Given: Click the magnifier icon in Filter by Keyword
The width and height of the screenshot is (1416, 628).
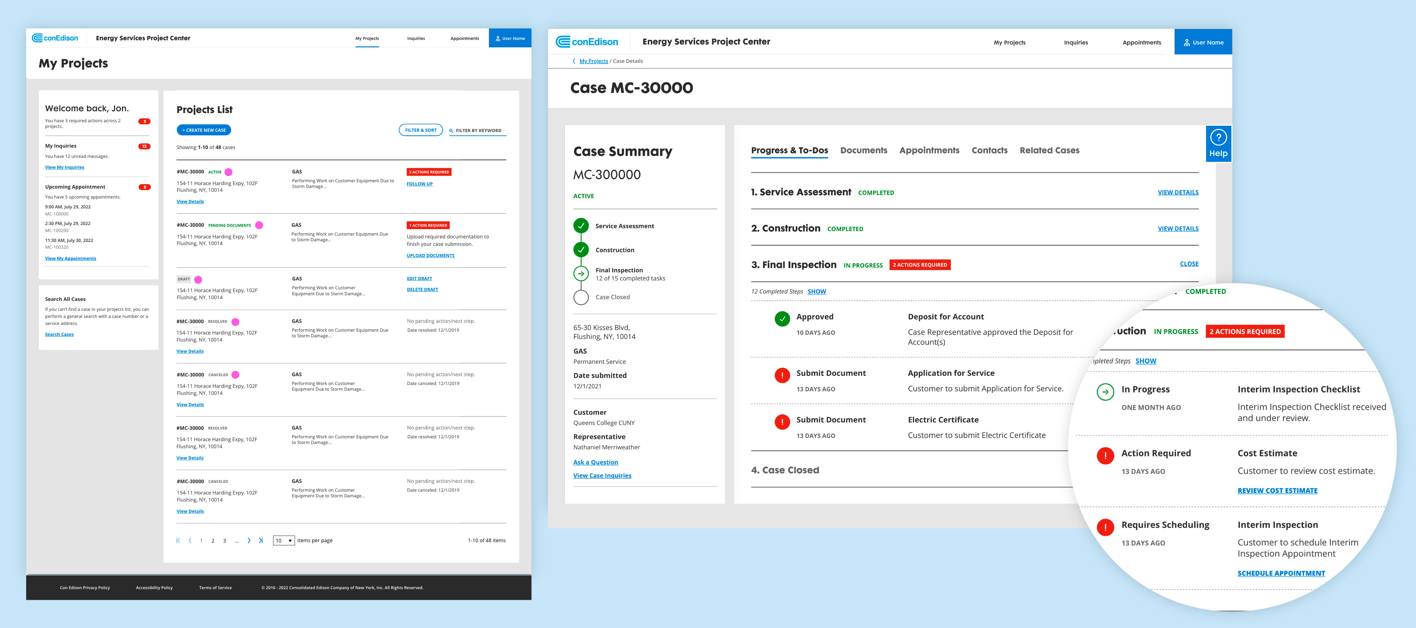Looking at the screenshot, I should pyautogui.click(x=451, y=131).
